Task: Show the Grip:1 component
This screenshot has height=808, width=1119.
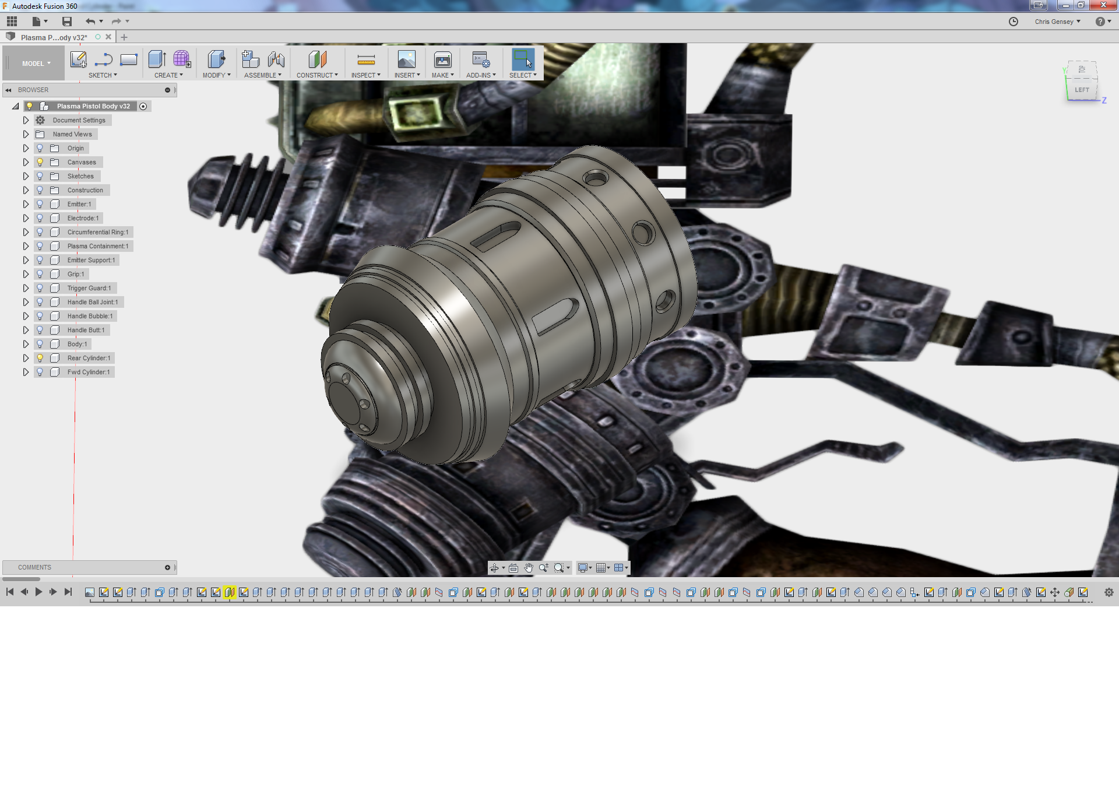Action: (40, 274)
